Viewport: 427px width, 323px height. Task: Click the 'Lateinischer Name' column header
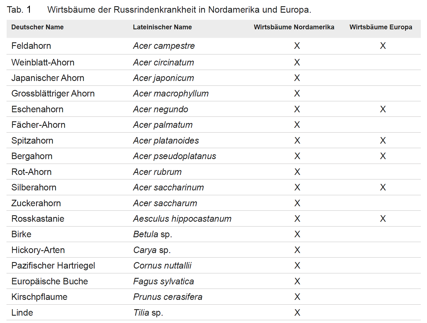[162, 27]
